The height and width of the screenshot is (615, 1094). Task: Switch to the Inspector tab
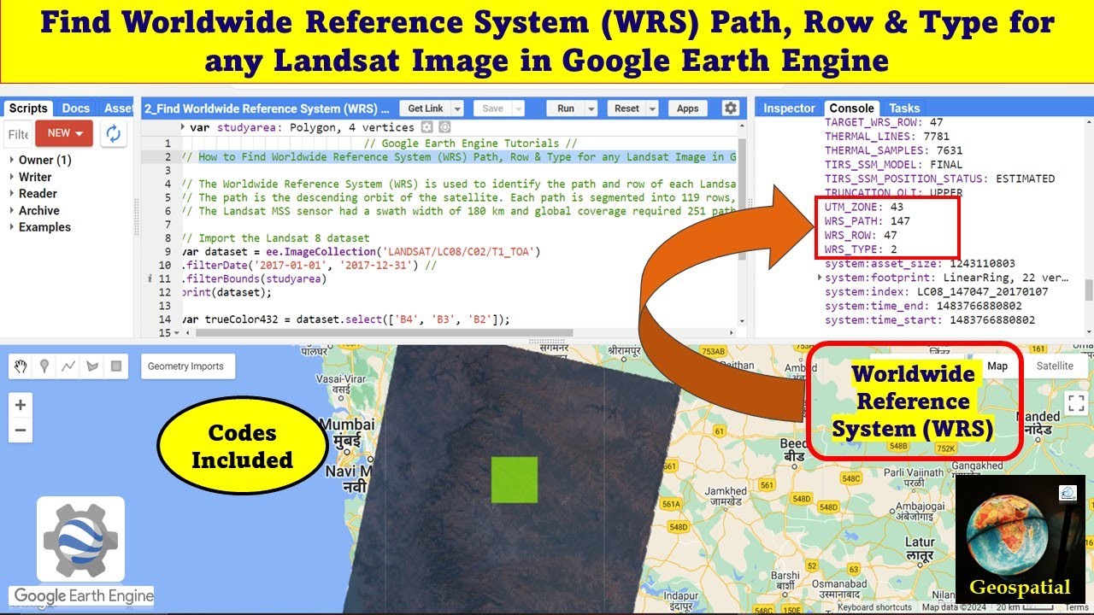[789, 108]
